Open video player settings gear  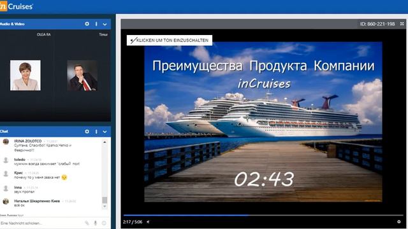pyautogui.click(x=398, y=222)
